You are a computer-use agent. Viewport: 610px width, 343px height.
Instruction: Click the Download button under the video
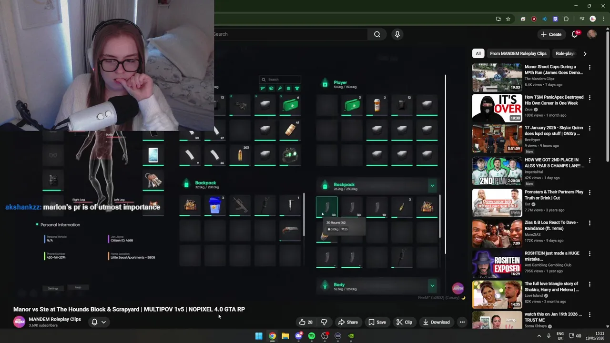[436, 322]
